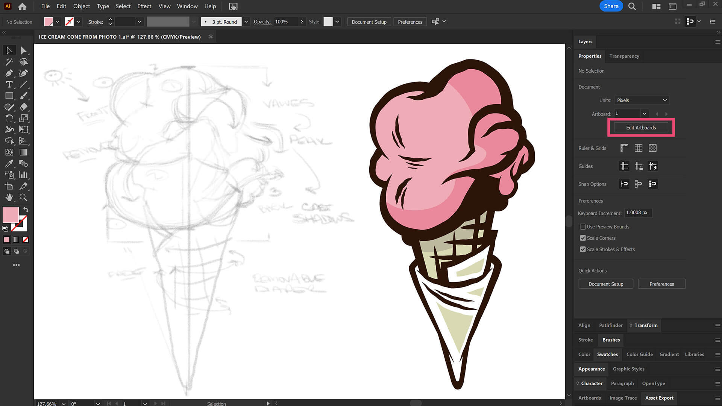
Task: Show rulers in Ruler & Grids
Action: 624,148
